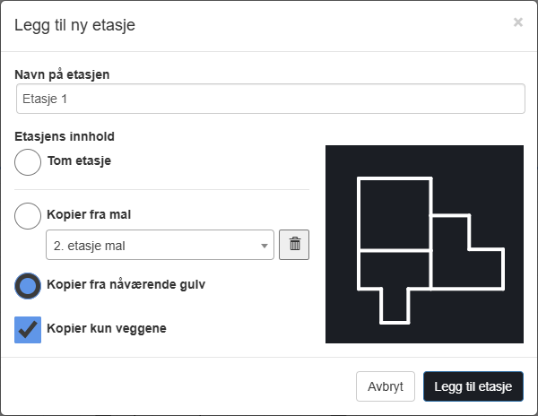538x416 pixels.
Task: Click the trash icon to delete template
Action: (x=294, y=245)
